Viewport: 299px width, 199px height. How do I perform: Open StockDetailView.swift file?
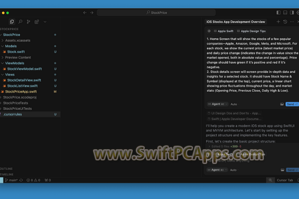point(30,80)
